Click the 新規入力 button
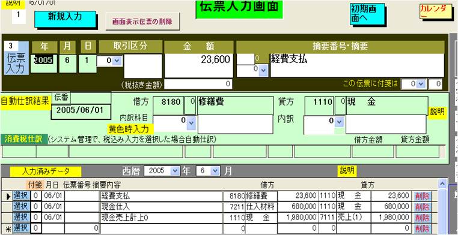The image size is (458, 235). 65,19
